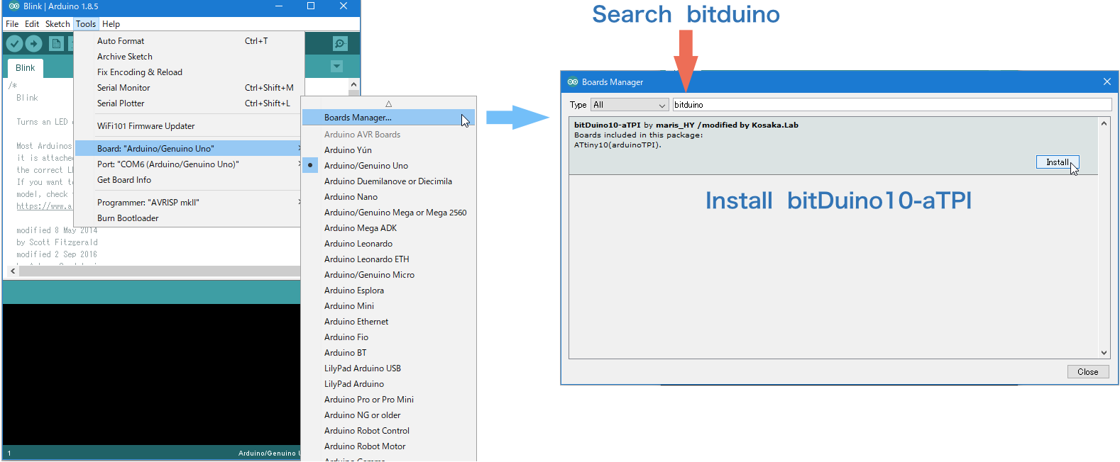Click Boards Manager list scroll-up arrow
1120x462 pixels.
pos(1104,123)
